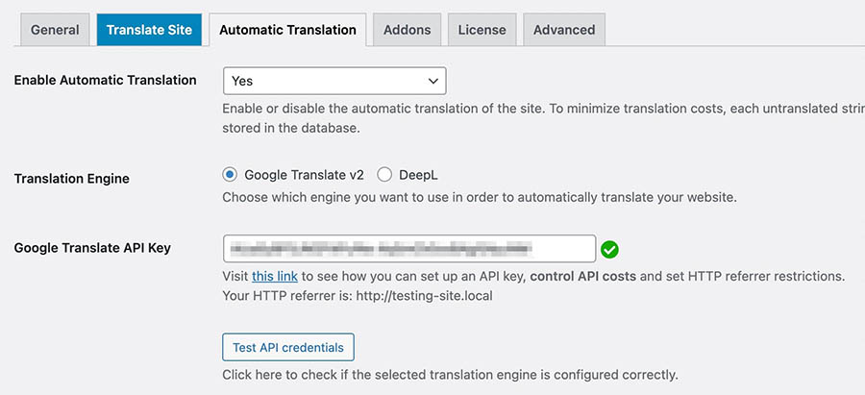Click the chevron arrow in the Yes select box

[432, 82]
